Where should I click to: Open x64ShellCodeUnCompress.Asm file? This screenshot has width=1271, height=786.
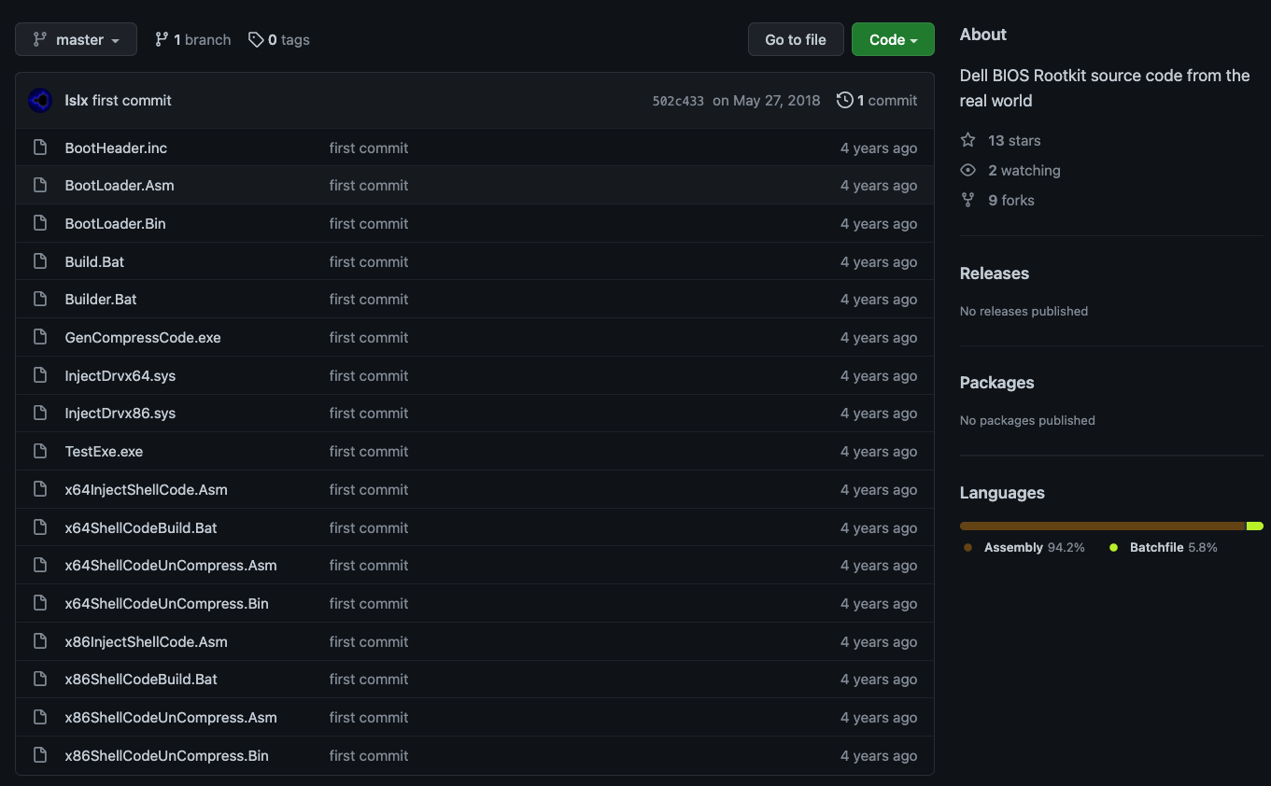[171, 566]
